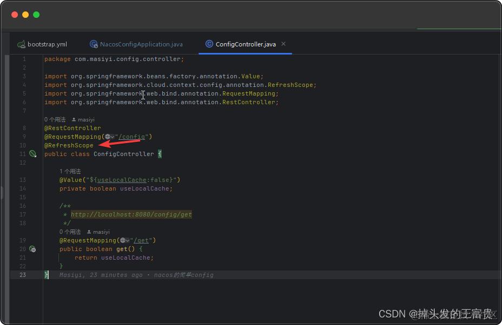The image size is (502, 325).
Task: Click "return useLocalCache;" statement
Action: [x=114, y=258]
